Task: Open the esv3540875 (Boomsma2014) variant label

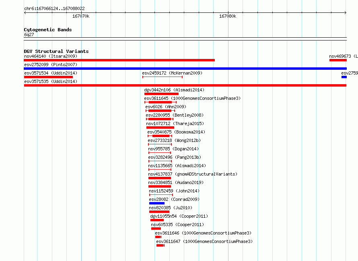Action: point(176,132)
